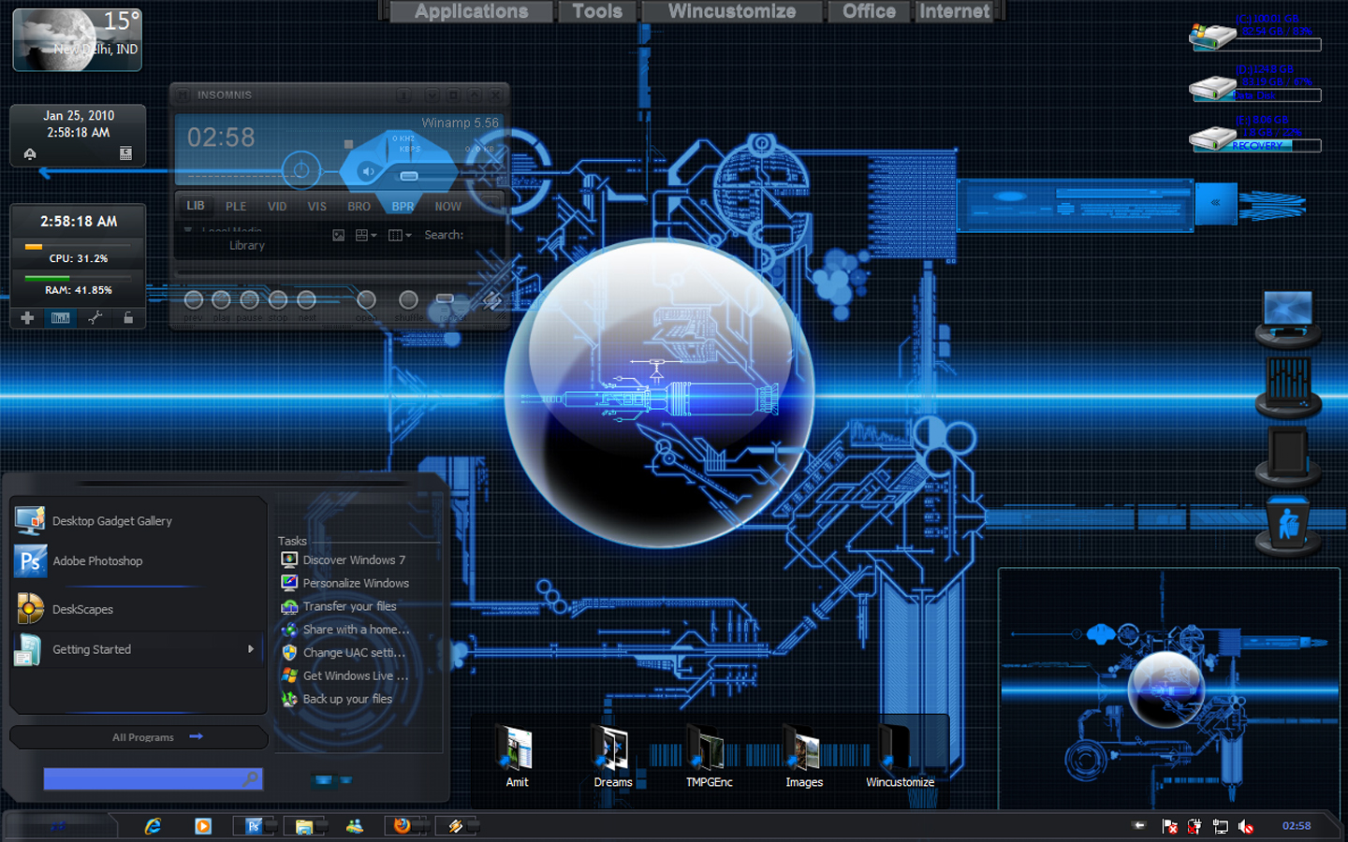Launch Adobe Photoshop from start menu

(138, 561)
